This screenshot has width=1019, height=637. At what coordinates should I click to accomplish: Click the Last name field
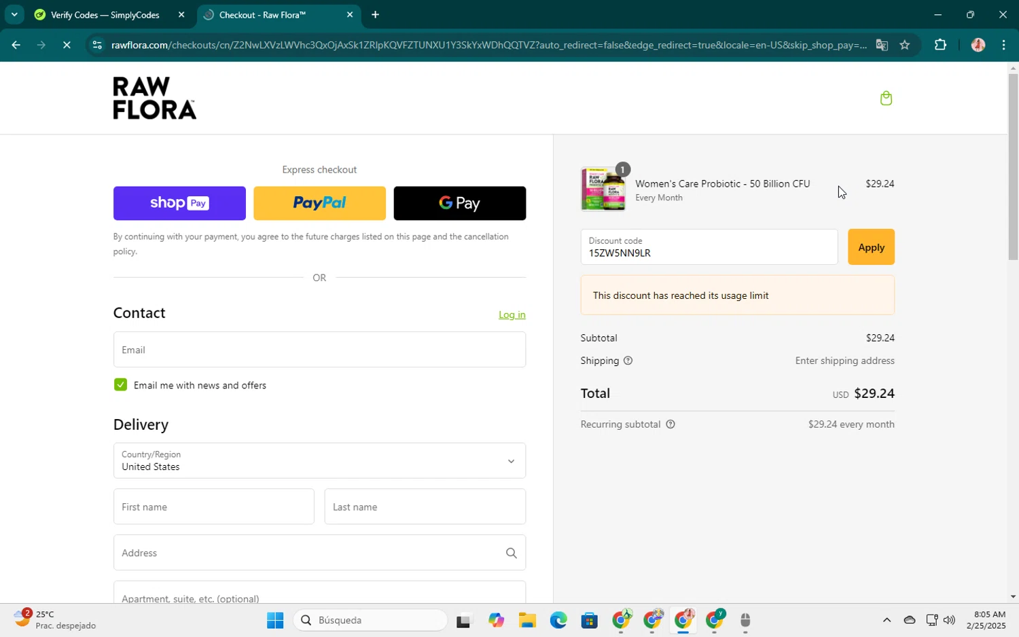(425, 507)
